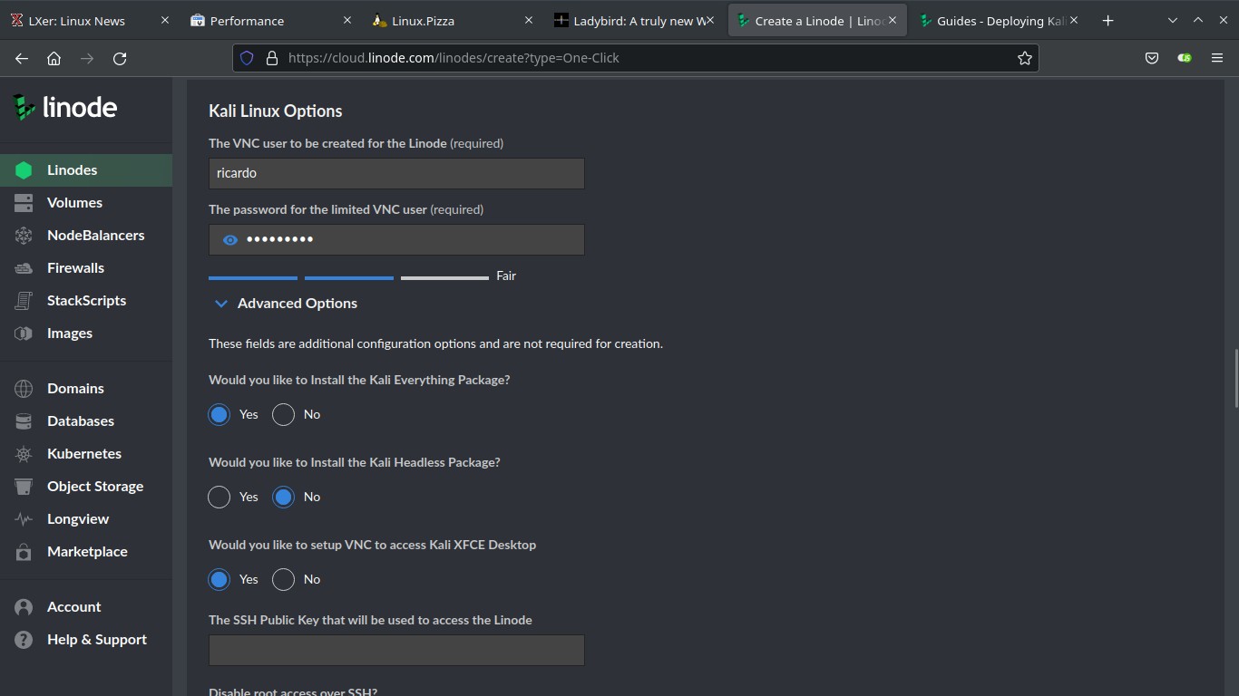
Task: Open the Volumes page
Action: point(86,203)
